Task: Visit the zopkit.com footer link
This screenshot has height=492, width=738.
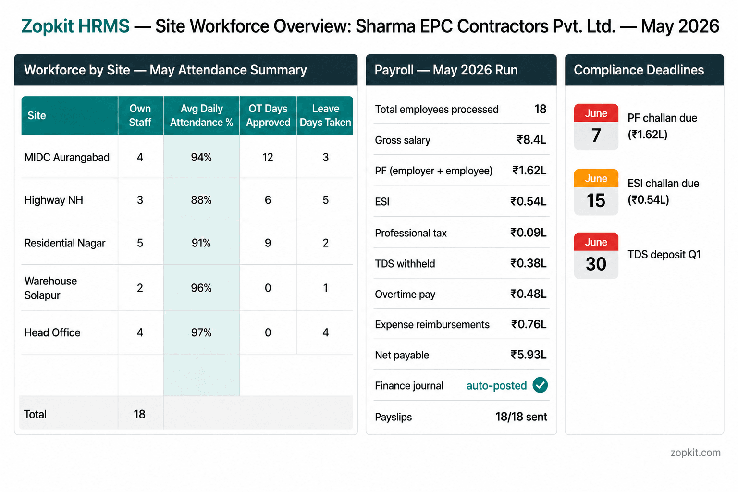Action: (695, 453)
